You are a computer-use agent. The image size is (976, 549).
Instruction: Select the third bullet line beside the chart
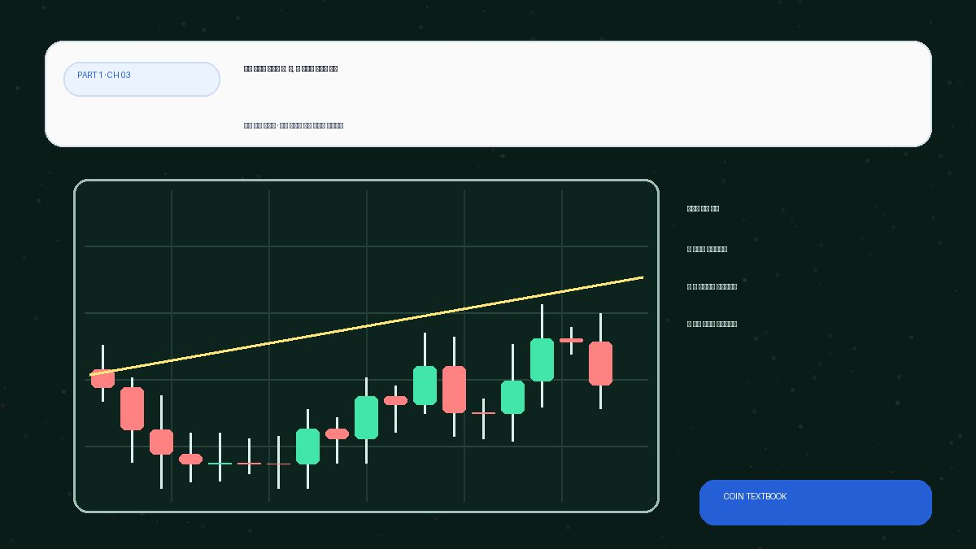coord(712,325)
